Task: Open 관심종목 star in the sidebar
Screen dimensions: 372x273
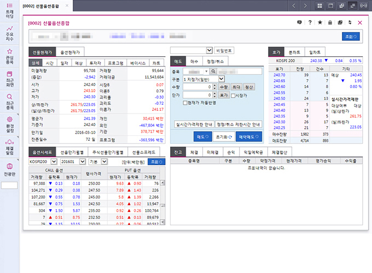Action: coord(10,55)
